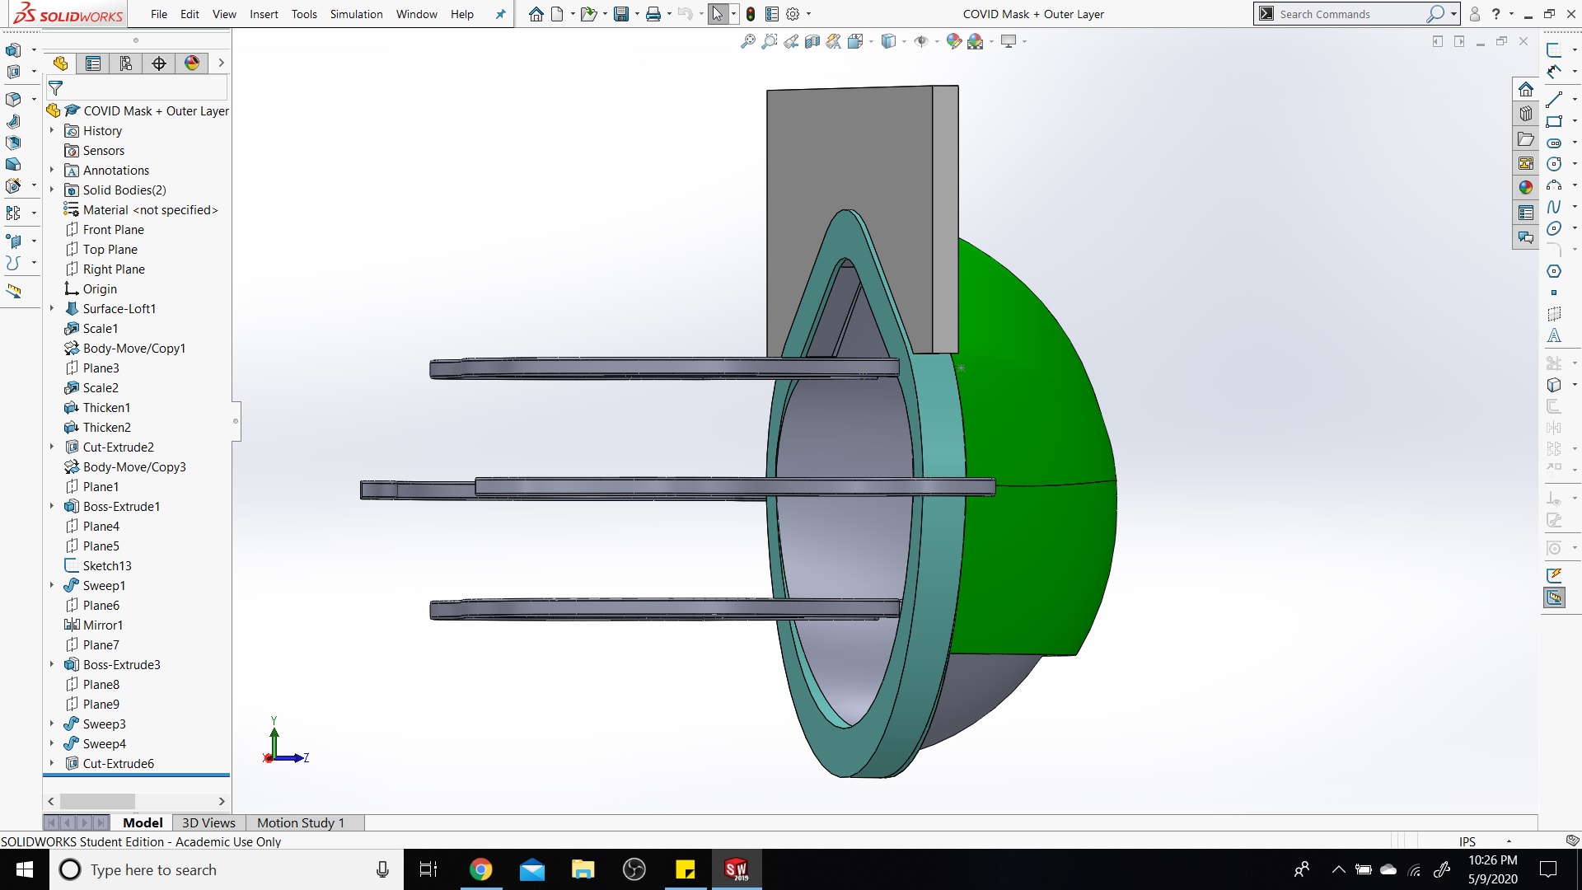Image resolution: width=1582 pixels, height=890 pixels.
Task: Click the Rebuild traffic light icon
Action: point(750,14)
